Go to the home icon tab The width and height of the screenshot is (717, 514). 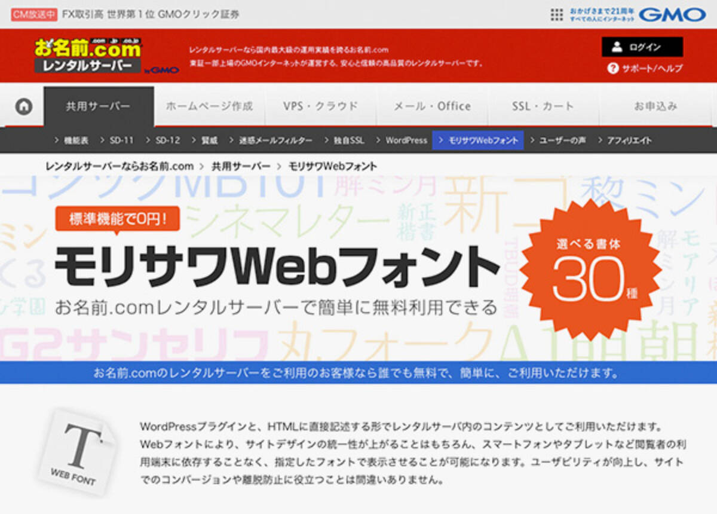click(24, 107)
